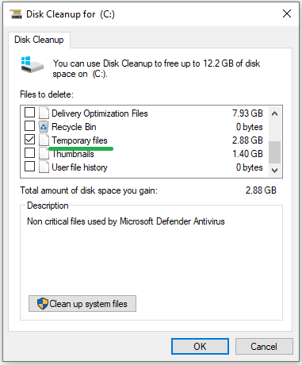The image size is (302, 365).
Task: Click the file list scrollbar thumb
Action: click(274, 152)
